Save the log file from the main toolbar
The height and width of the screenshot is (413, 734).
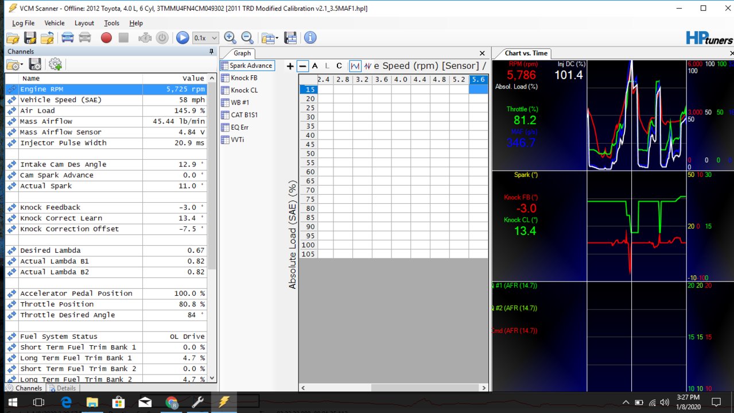coord(30,38)
